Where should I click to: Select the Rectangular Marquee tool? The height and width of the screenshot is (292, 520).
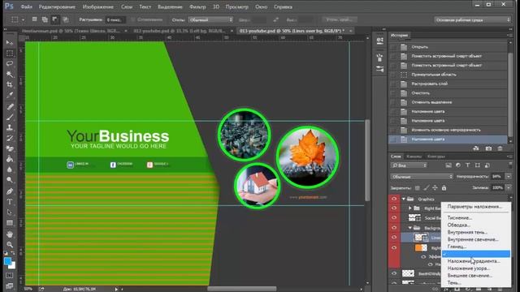(10, 53)
